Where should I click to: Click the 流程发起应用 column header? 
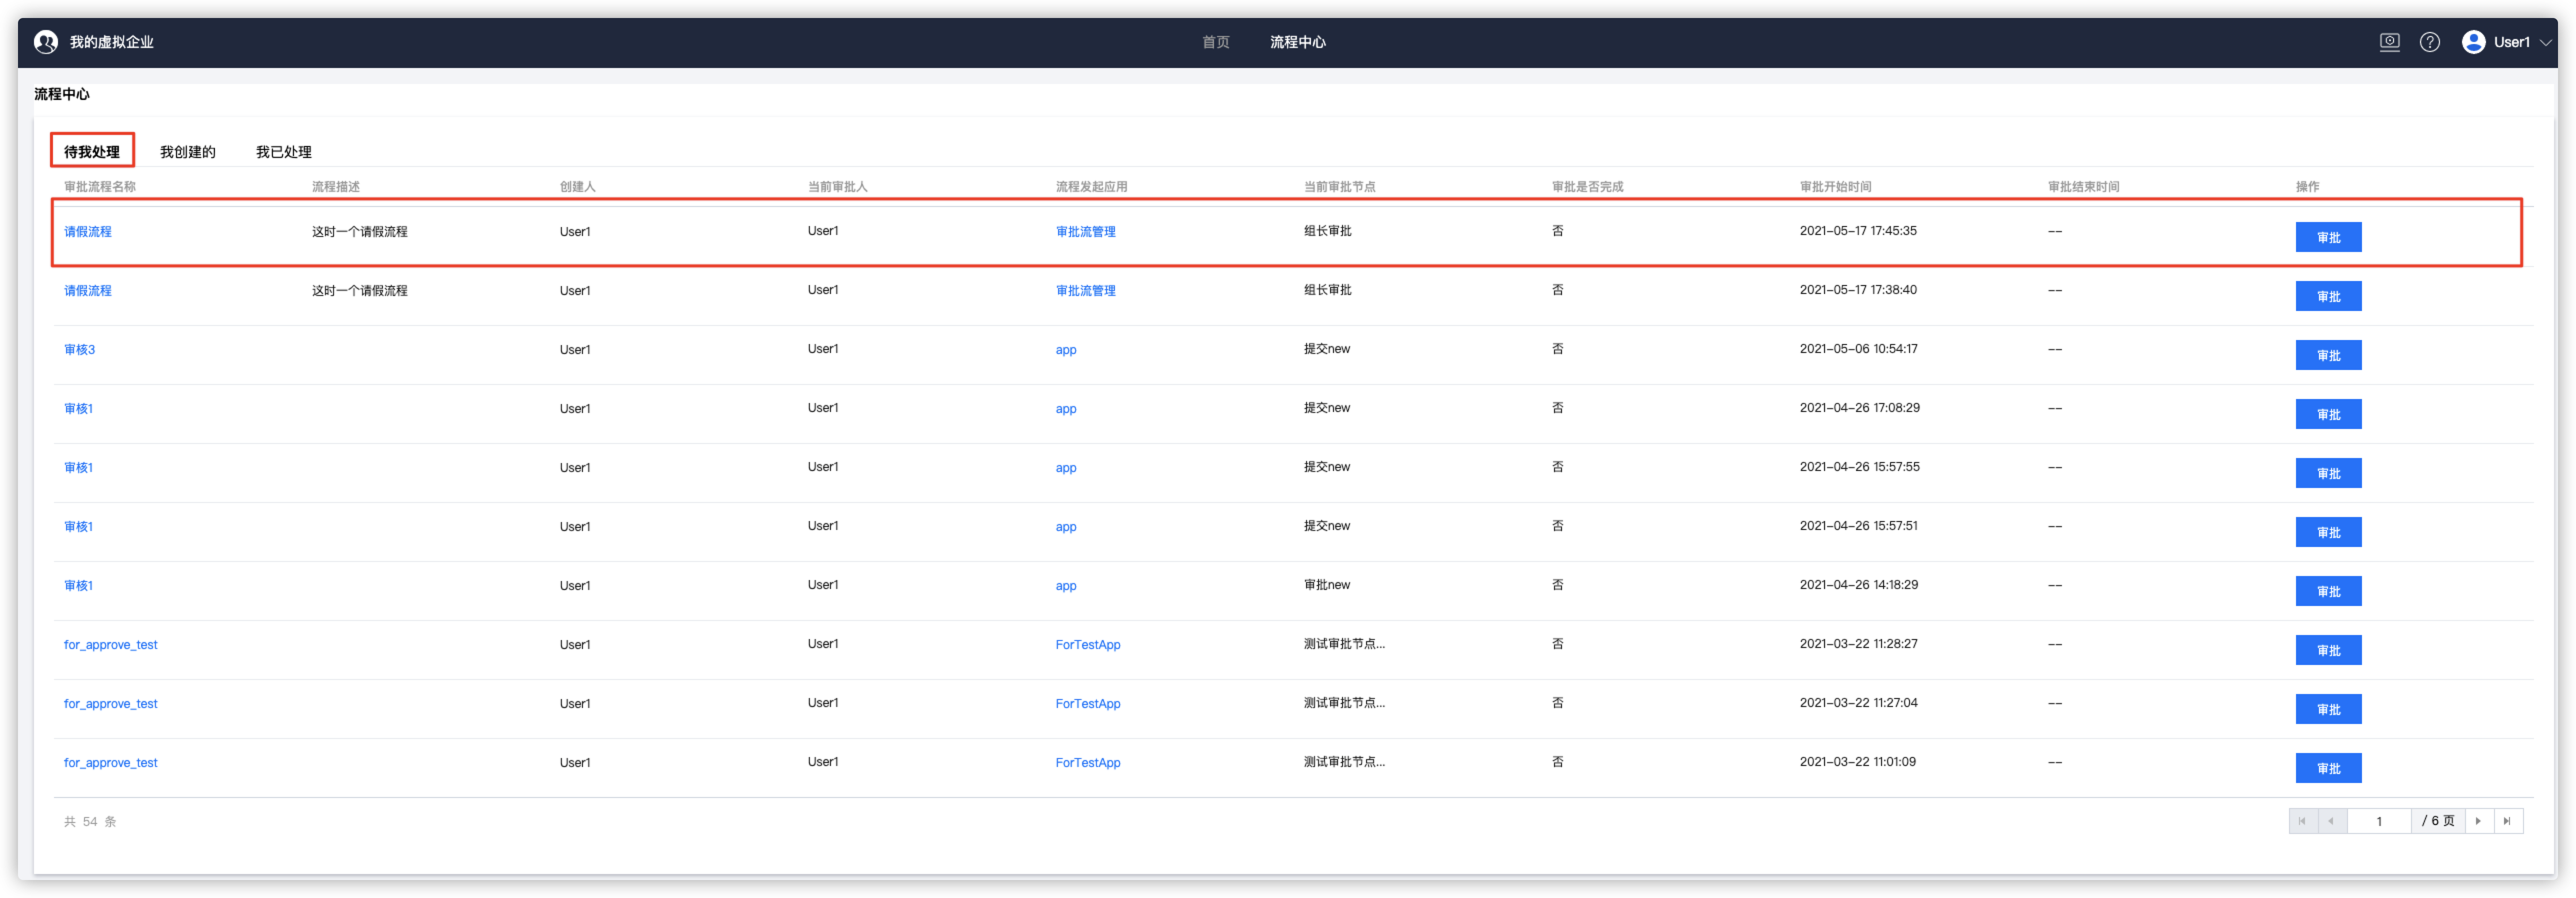[1091, 186]
